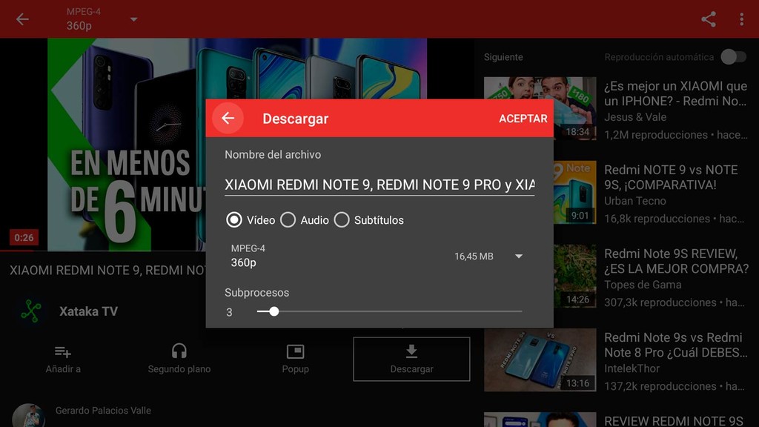The image size is (759, 427).
Task: Click title 'REVIEW REDMI NOTE 9S'
Action: tap(673, 421)
